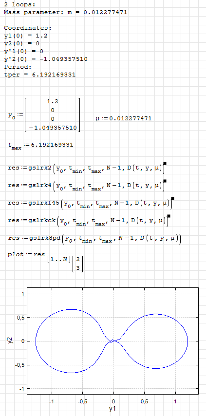Image resolution: width=206 pixels, height=416 pixels.
Task: Click the tmax := 6.192169331 assignment
Action: click(x=41, y=145)
